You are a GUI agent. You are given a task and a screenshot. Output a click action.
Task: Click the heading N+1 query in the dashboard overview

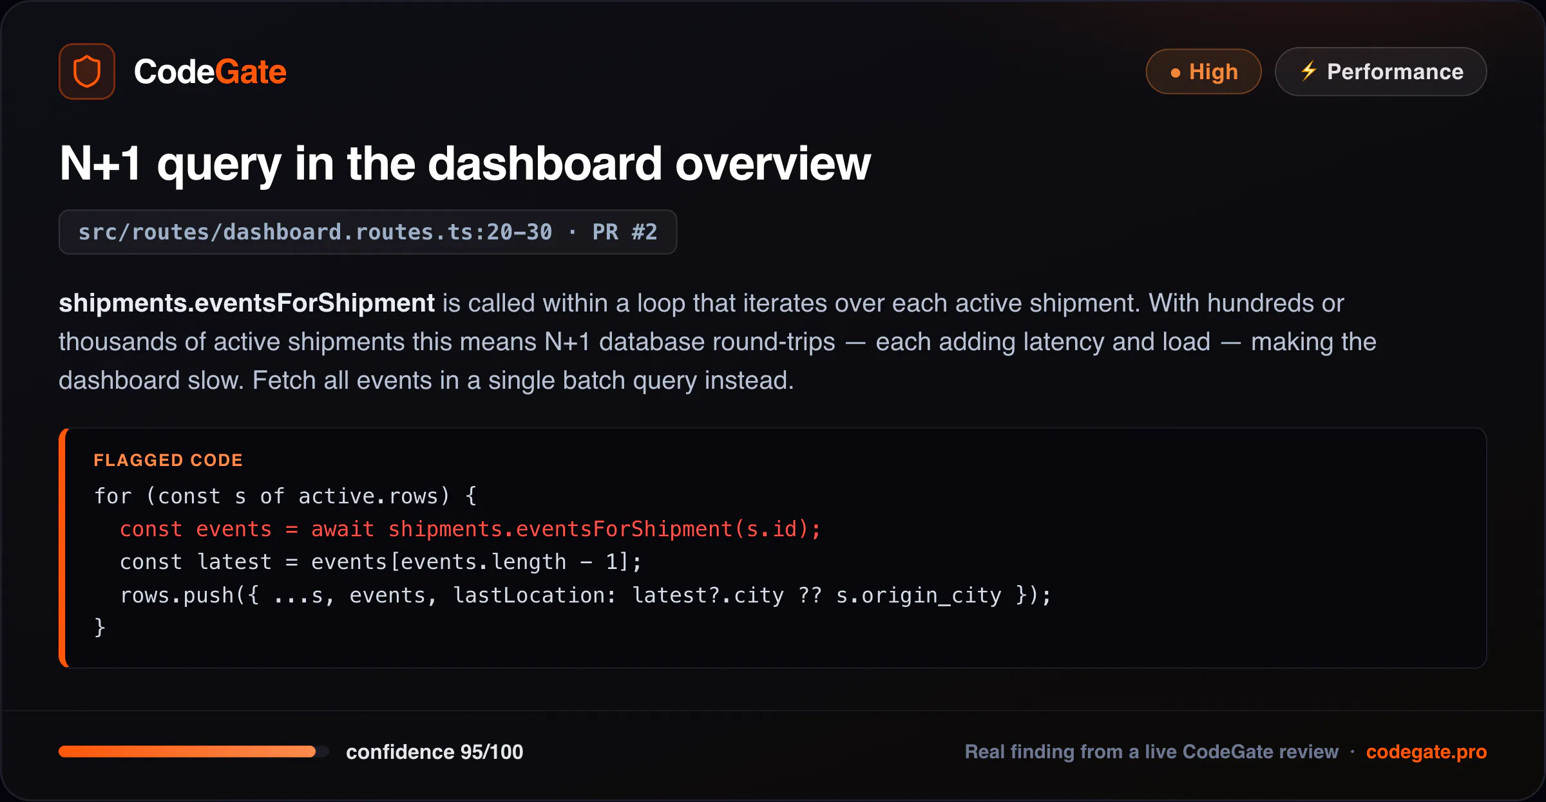(x=464, y=164)
